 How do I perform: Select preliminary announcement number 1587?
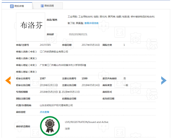(x=43, y=78)
